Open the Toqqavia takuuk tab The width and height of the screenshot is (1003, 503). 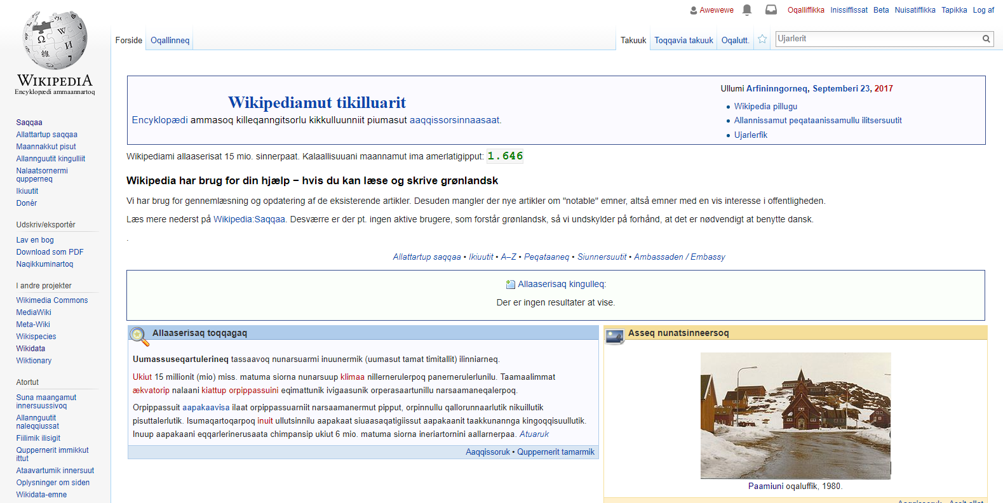coord(684,40)
